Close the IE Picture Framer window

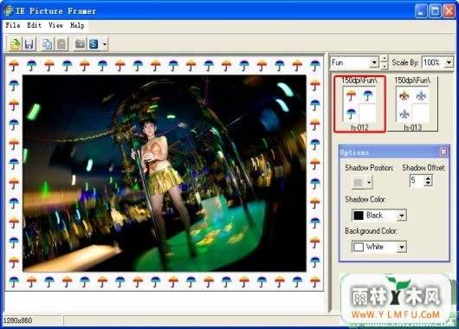(449, 11)
